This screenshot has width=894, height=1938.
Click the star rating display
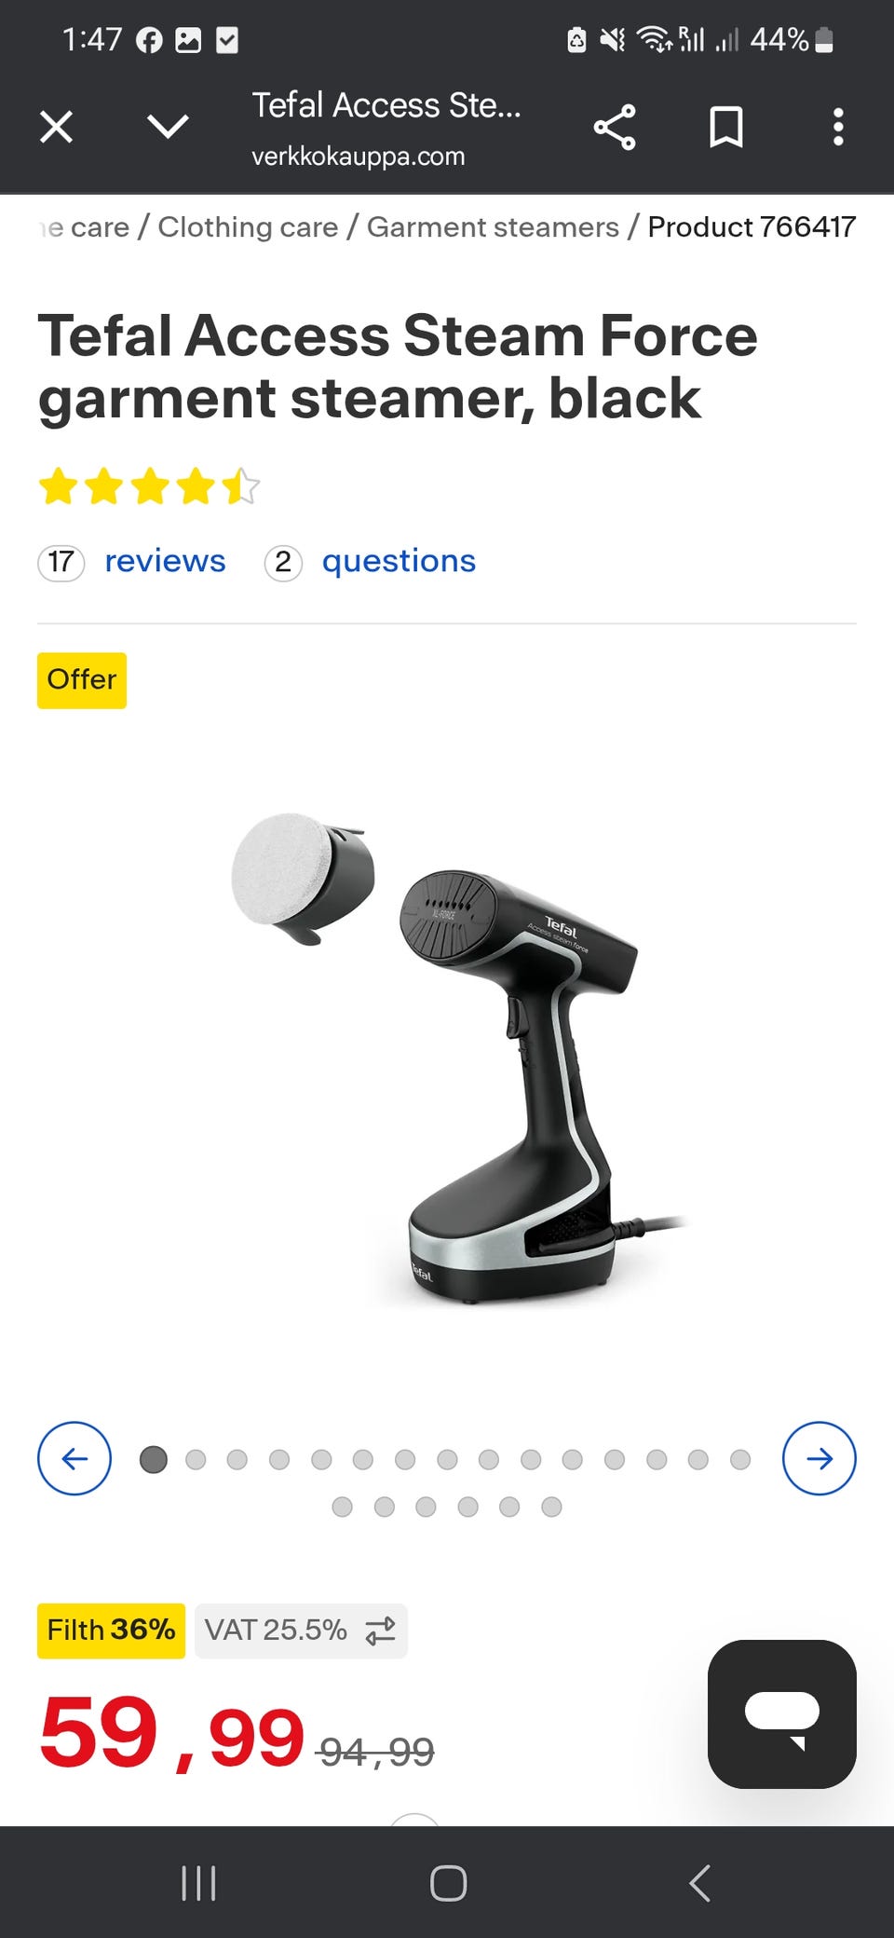[149, 486]
